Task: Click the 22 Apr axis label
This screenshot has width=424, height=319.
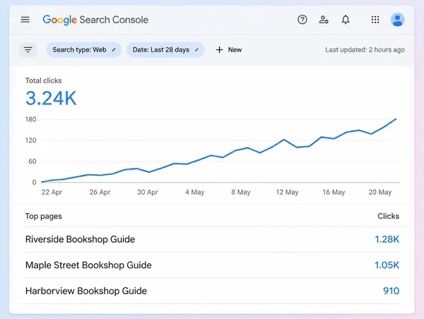Action: pyautogui.click(x=52, y=192)
